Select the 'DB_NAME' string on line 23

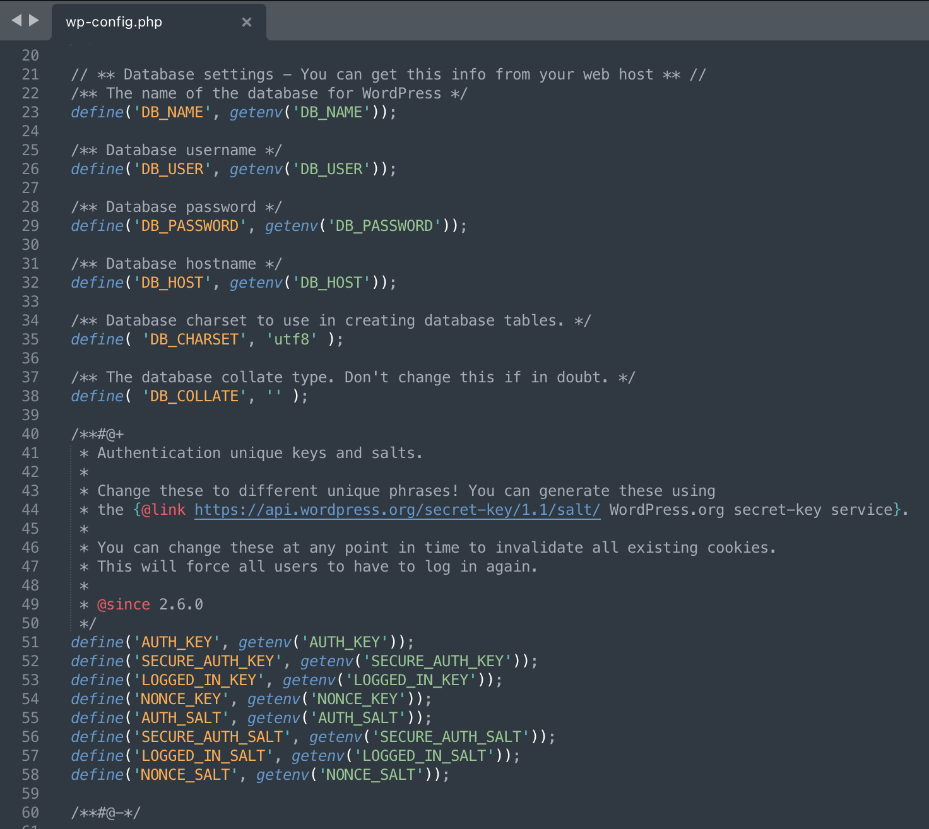pyautogui.click(x=170, y=112)
